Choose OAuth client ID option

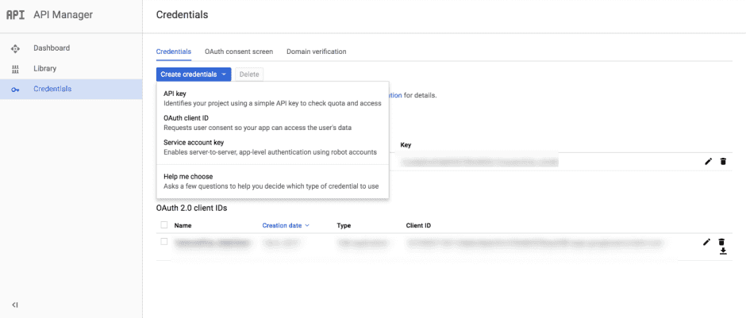point(186,118)
